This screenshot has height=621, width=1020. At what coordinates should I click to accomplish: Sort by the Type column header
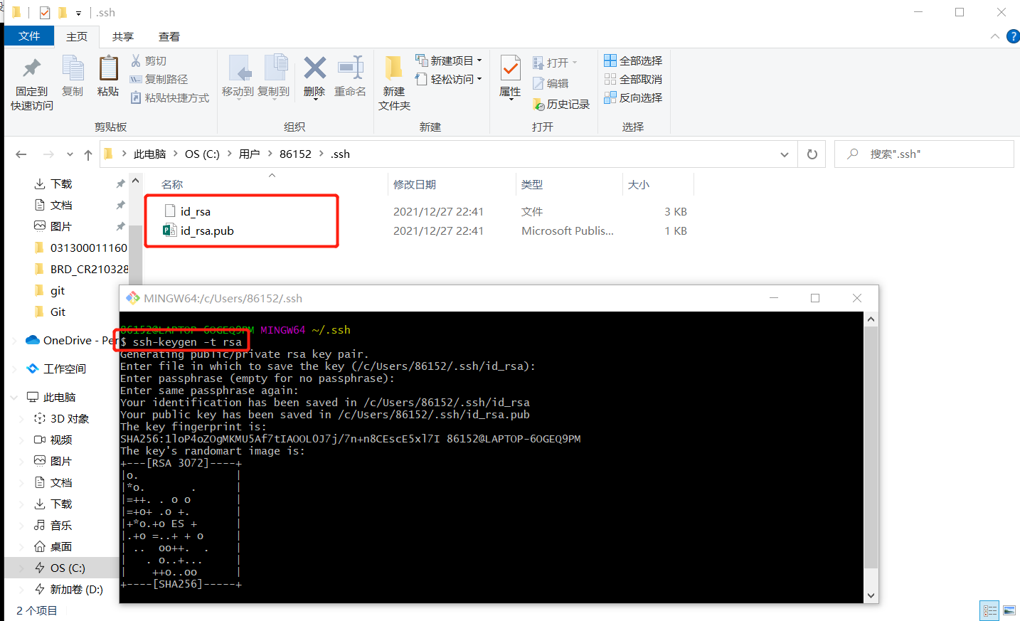tap(532, 184)
